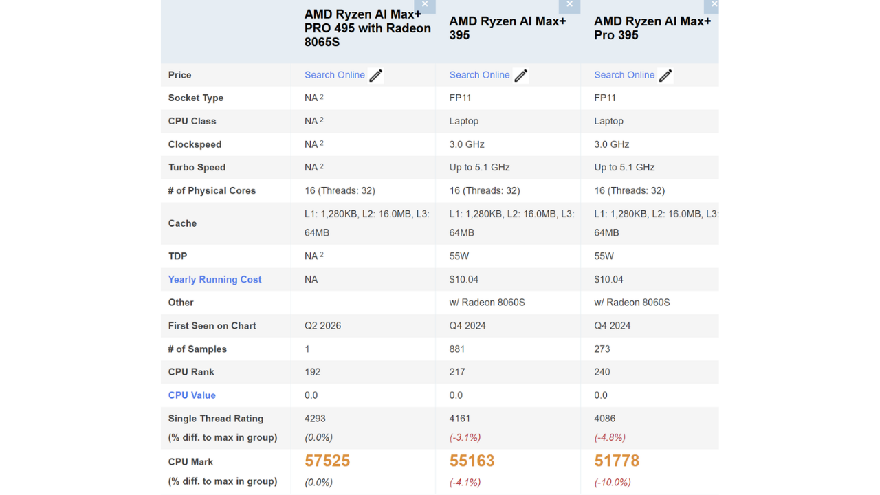Click the Turbo Speed row label
This screenshot has width=880, height=495.
coord(197,167)
